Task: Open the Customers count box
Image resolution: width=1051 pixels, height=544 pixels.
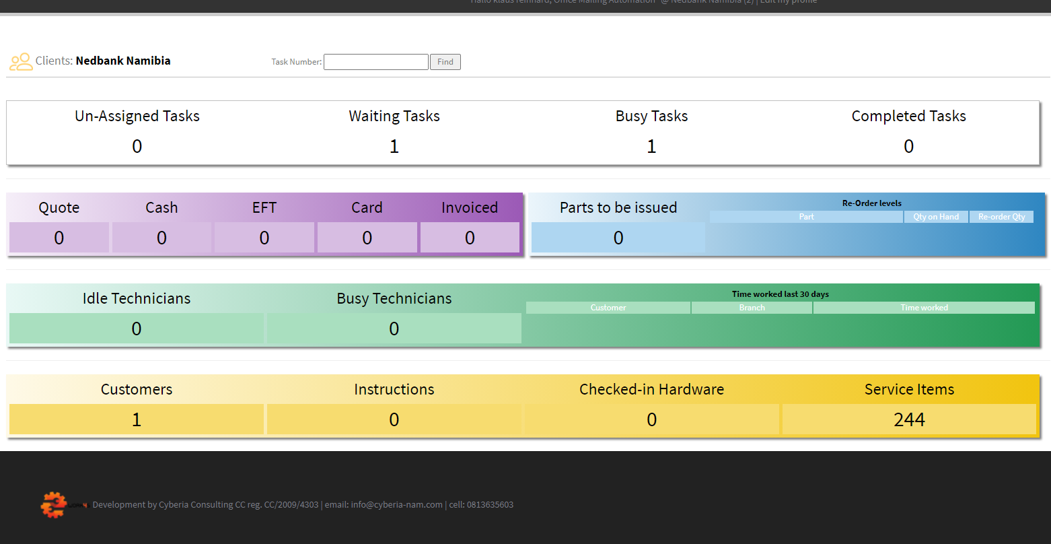Action: coord(137,419)
